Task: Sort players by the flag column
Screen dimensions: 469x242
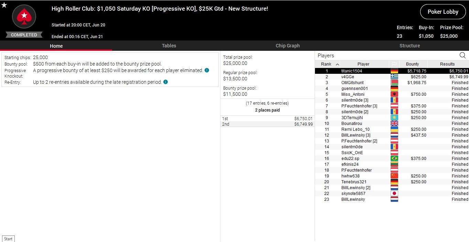Action: (x=394, y=64)
